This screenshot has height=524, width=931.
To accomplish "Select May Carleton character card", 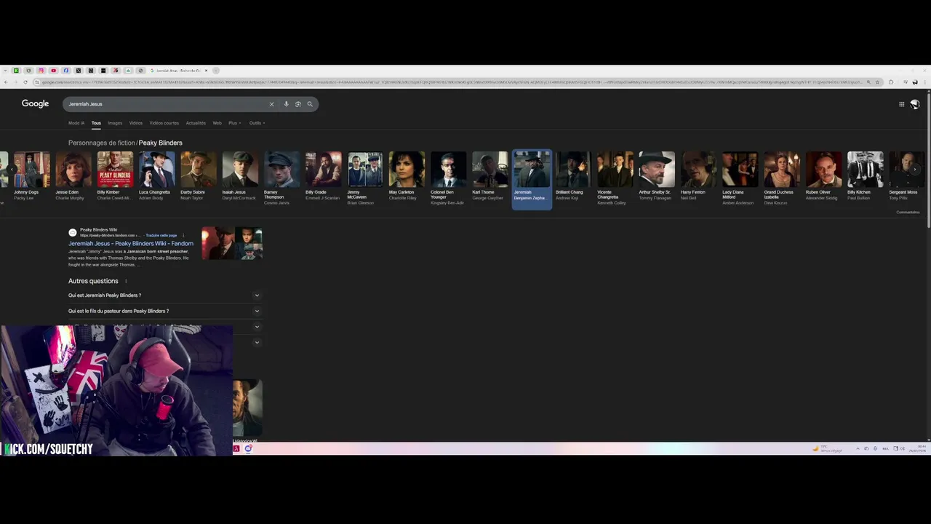I will click(x=407, y=178).
